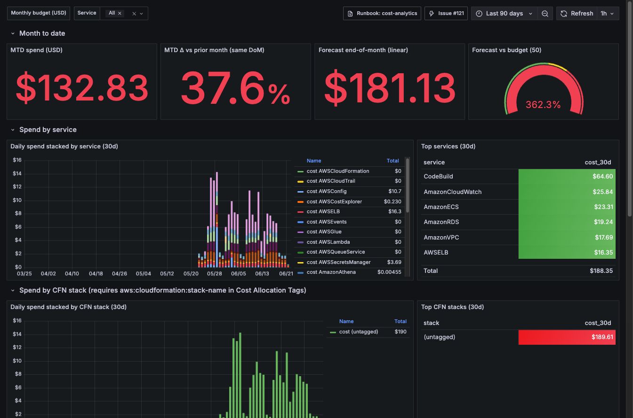Toggle cost AWSEvents series in legend
The width and height of the screenshot is (633, 418).
pyautogui.click(x=328, y=222)
